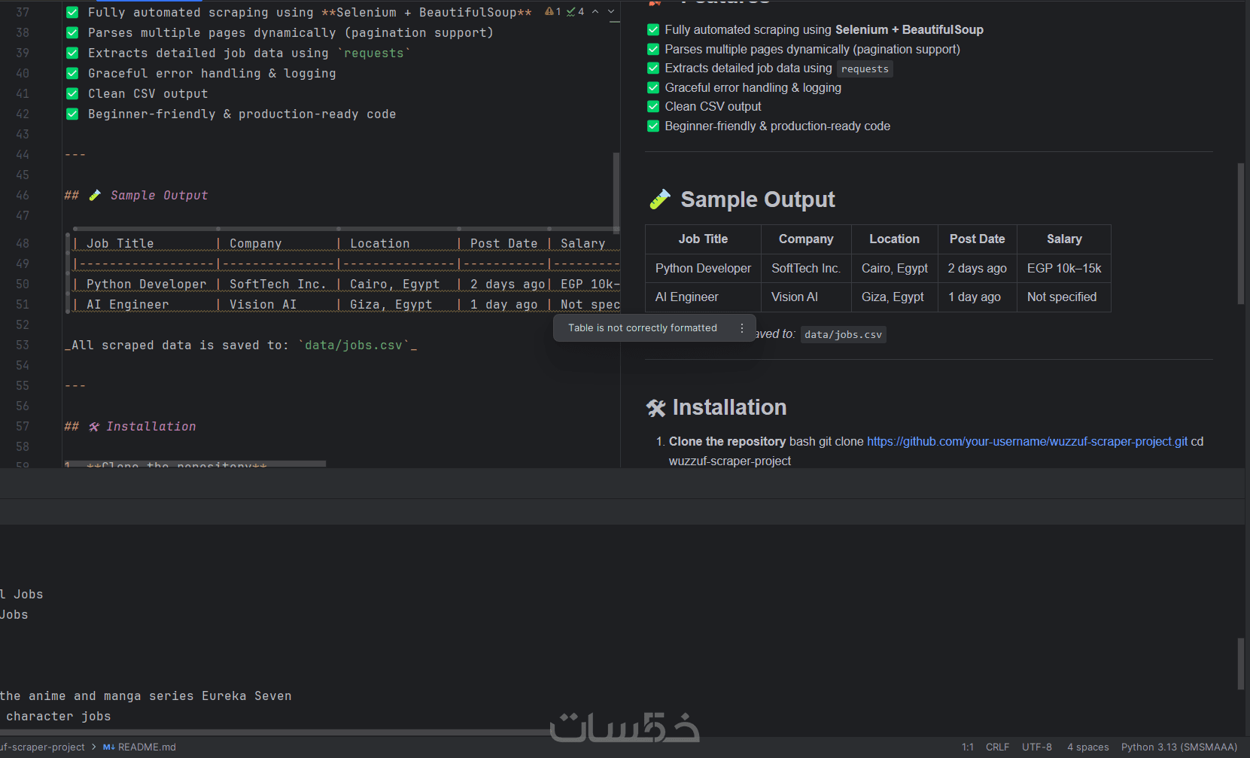Open the three-dot menu on the table tooltip
Screen dimensions: 1250x758
click(742, 328)
